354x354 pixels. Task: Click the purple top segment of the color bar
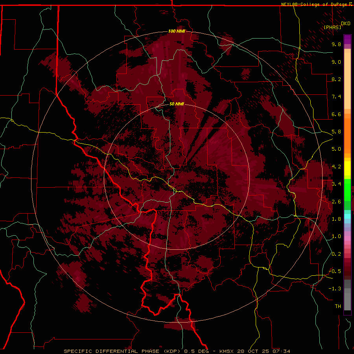(347, 39)
